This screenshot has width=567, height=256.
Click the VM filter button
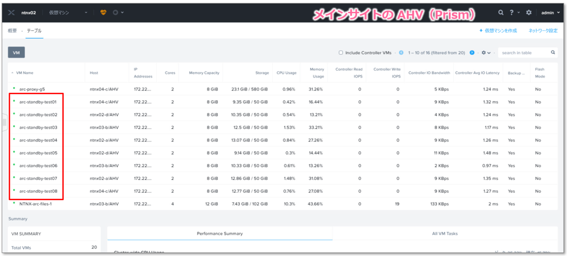point(16,53)
